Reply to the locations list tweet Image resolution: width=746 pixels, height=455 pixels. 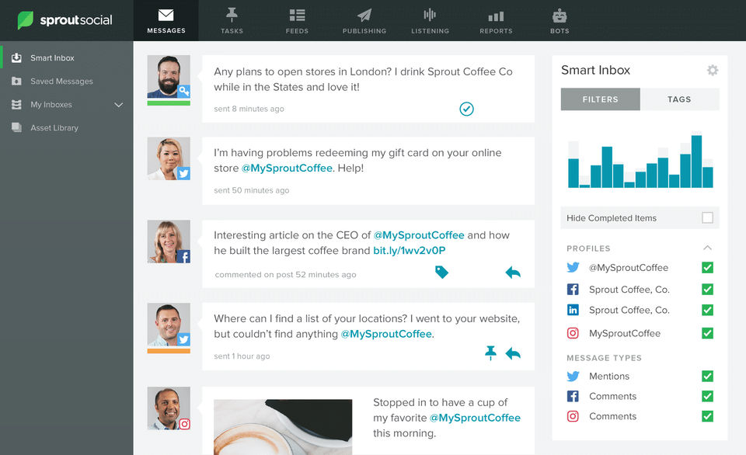[513, 354]
